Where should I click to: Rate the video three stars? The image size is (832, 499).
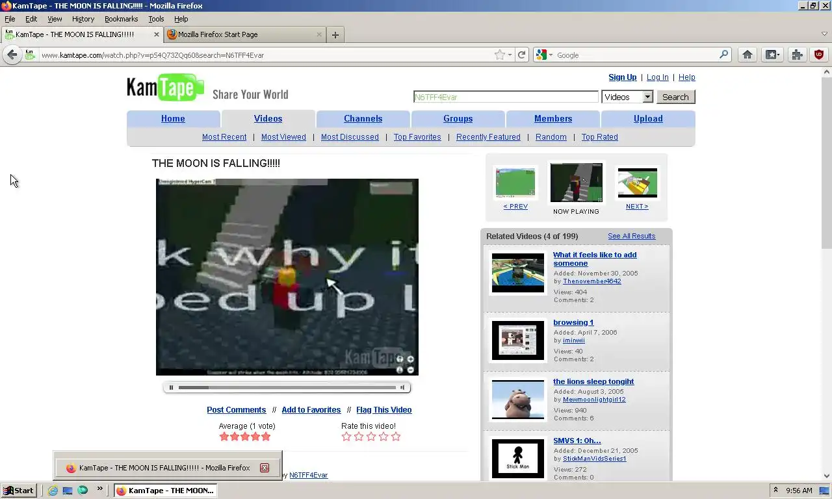(371, 437)
